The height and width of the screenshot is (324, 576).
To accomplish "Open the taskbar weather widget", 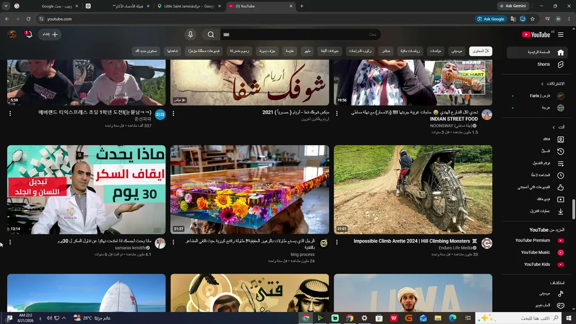I will (x=92, y=318).
